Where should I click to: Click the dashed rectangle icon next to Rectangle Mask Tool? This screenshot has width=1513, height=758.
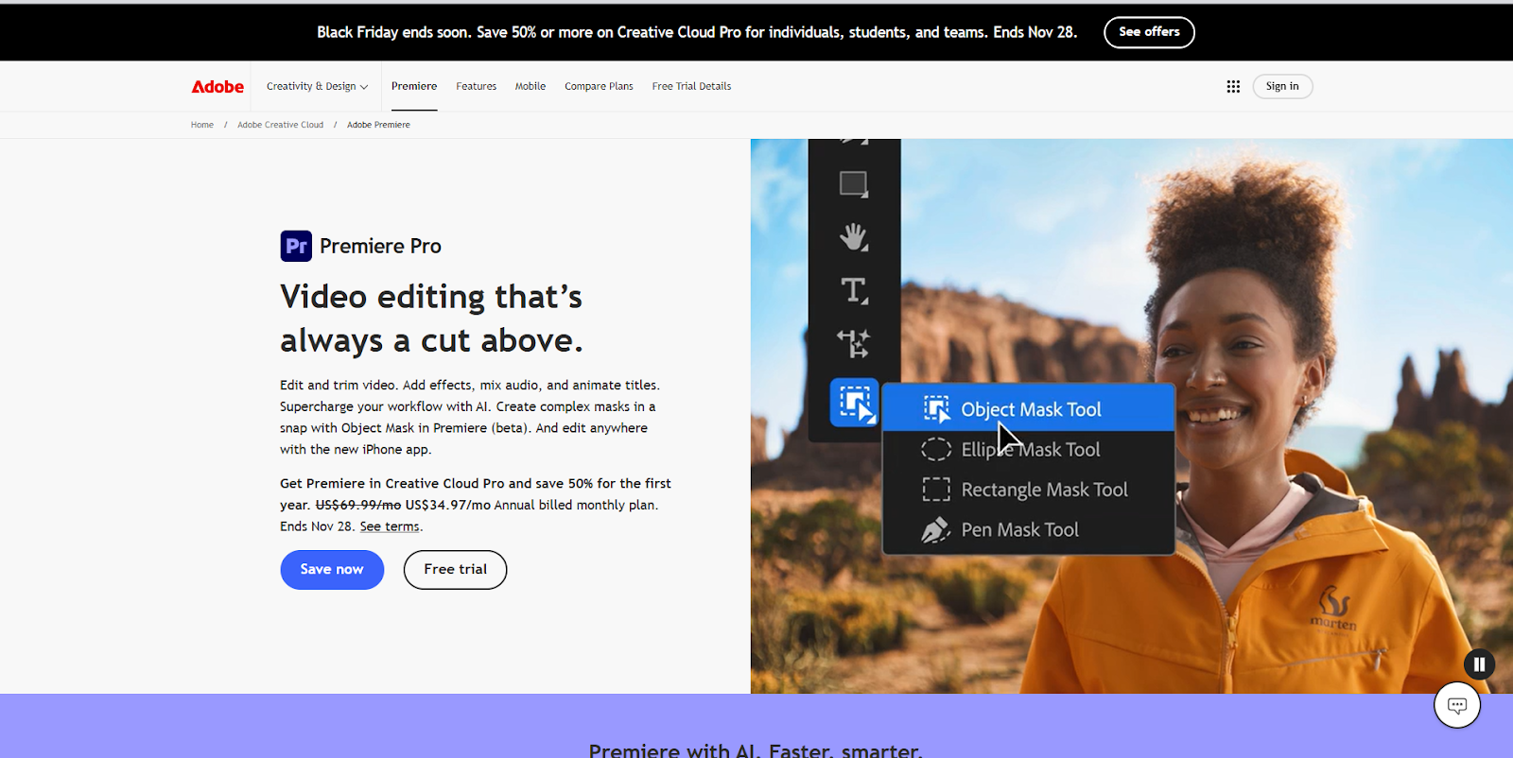click(936, 490)
